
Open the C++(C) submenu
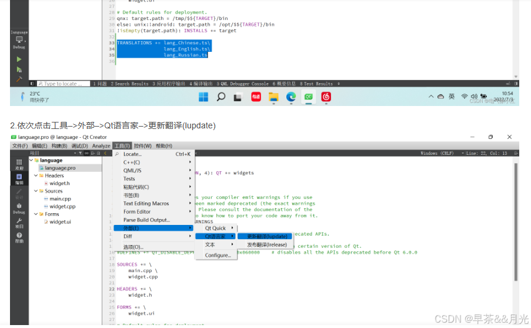[153, 162]
